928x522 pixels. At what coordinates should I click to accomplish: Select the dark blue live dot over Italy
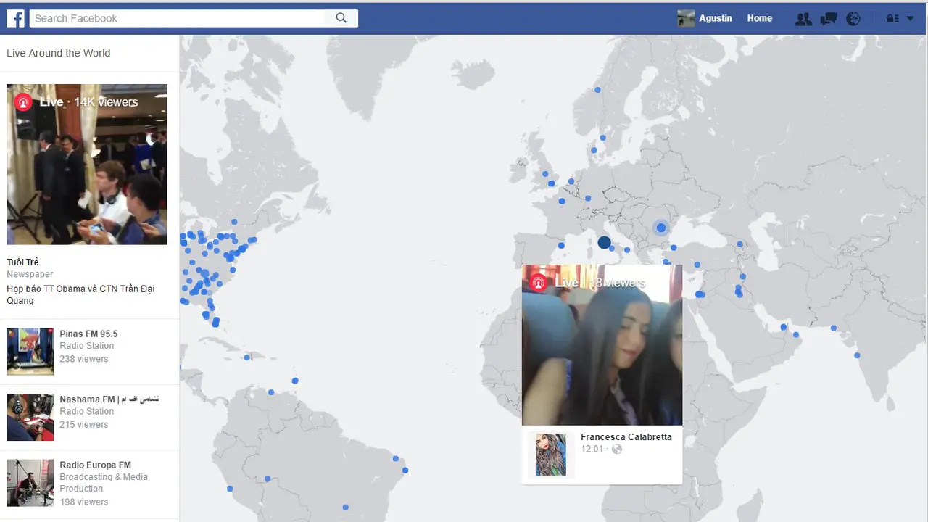(x=604, y=243)
